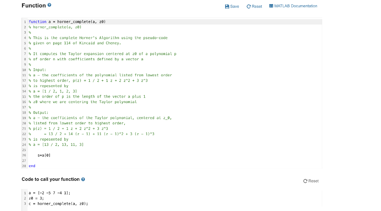Click the line 'c = horner_complete(a, z0);'
Viewport: 381px width, 211px height.
pyautogui.click(x=58, y=204)
